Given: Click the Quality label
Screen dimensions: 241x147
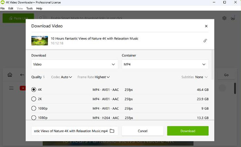Looking at the screenshot, I should (36, 77).
